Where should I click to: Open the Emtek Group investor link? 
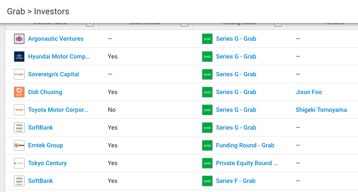tap(45, 145)
